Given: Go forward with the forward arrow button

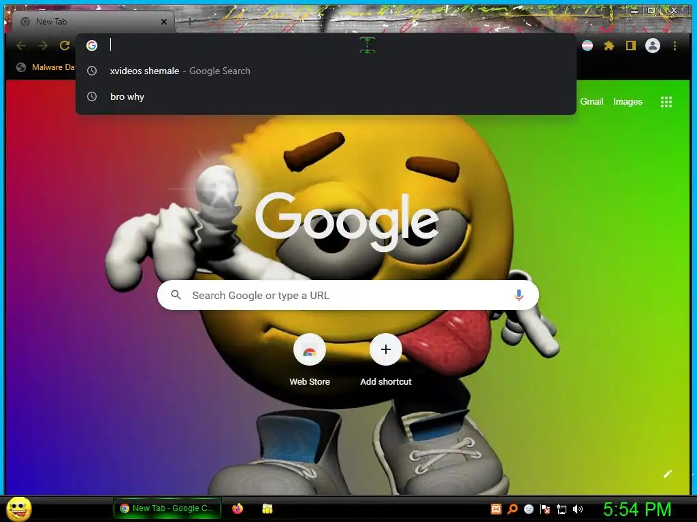Looking at the screenshot, I should 43,46.
